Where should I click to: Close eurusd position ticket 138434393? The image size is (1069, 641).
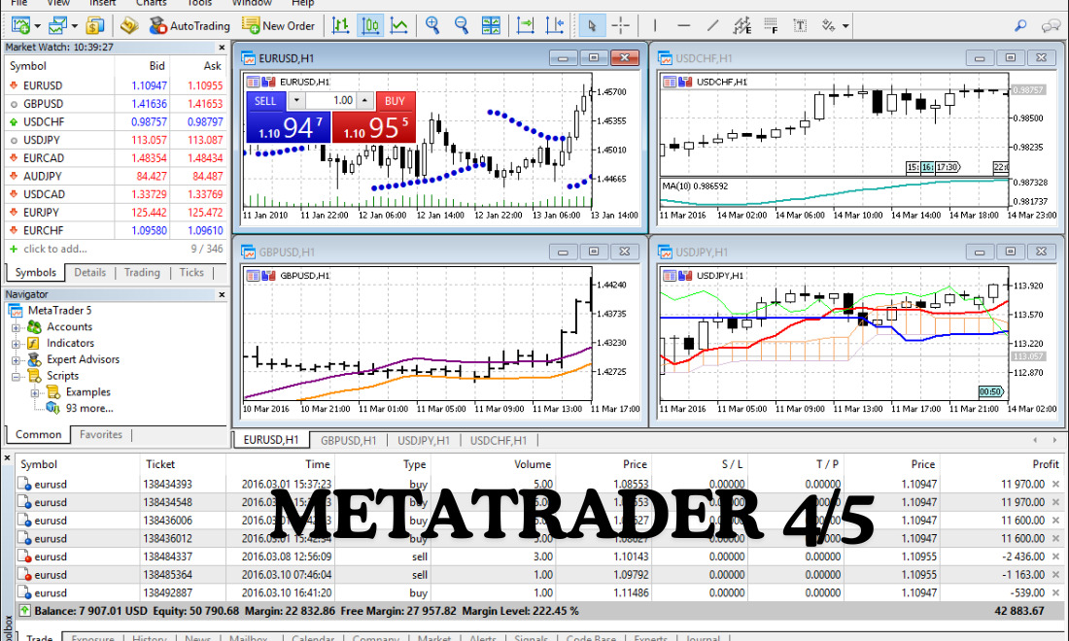(x=1055, y=485)
